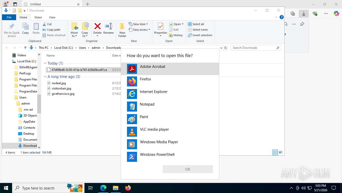342x193 pixels.
Task: Pick Notepad from the open-with list
Action: click(170, 106)
